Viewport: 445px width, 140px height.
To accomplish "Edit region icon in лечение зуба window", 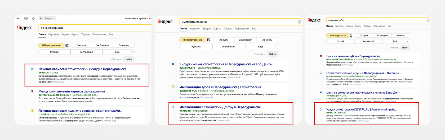I will tap(351, 35).
